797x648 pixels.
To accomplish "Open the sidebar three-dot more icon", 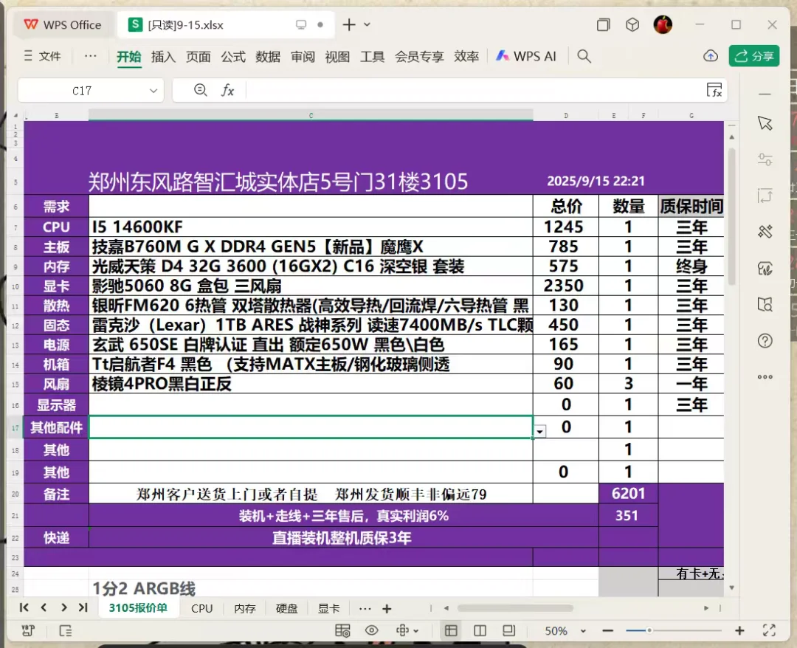I will click(x=765, y=376).
